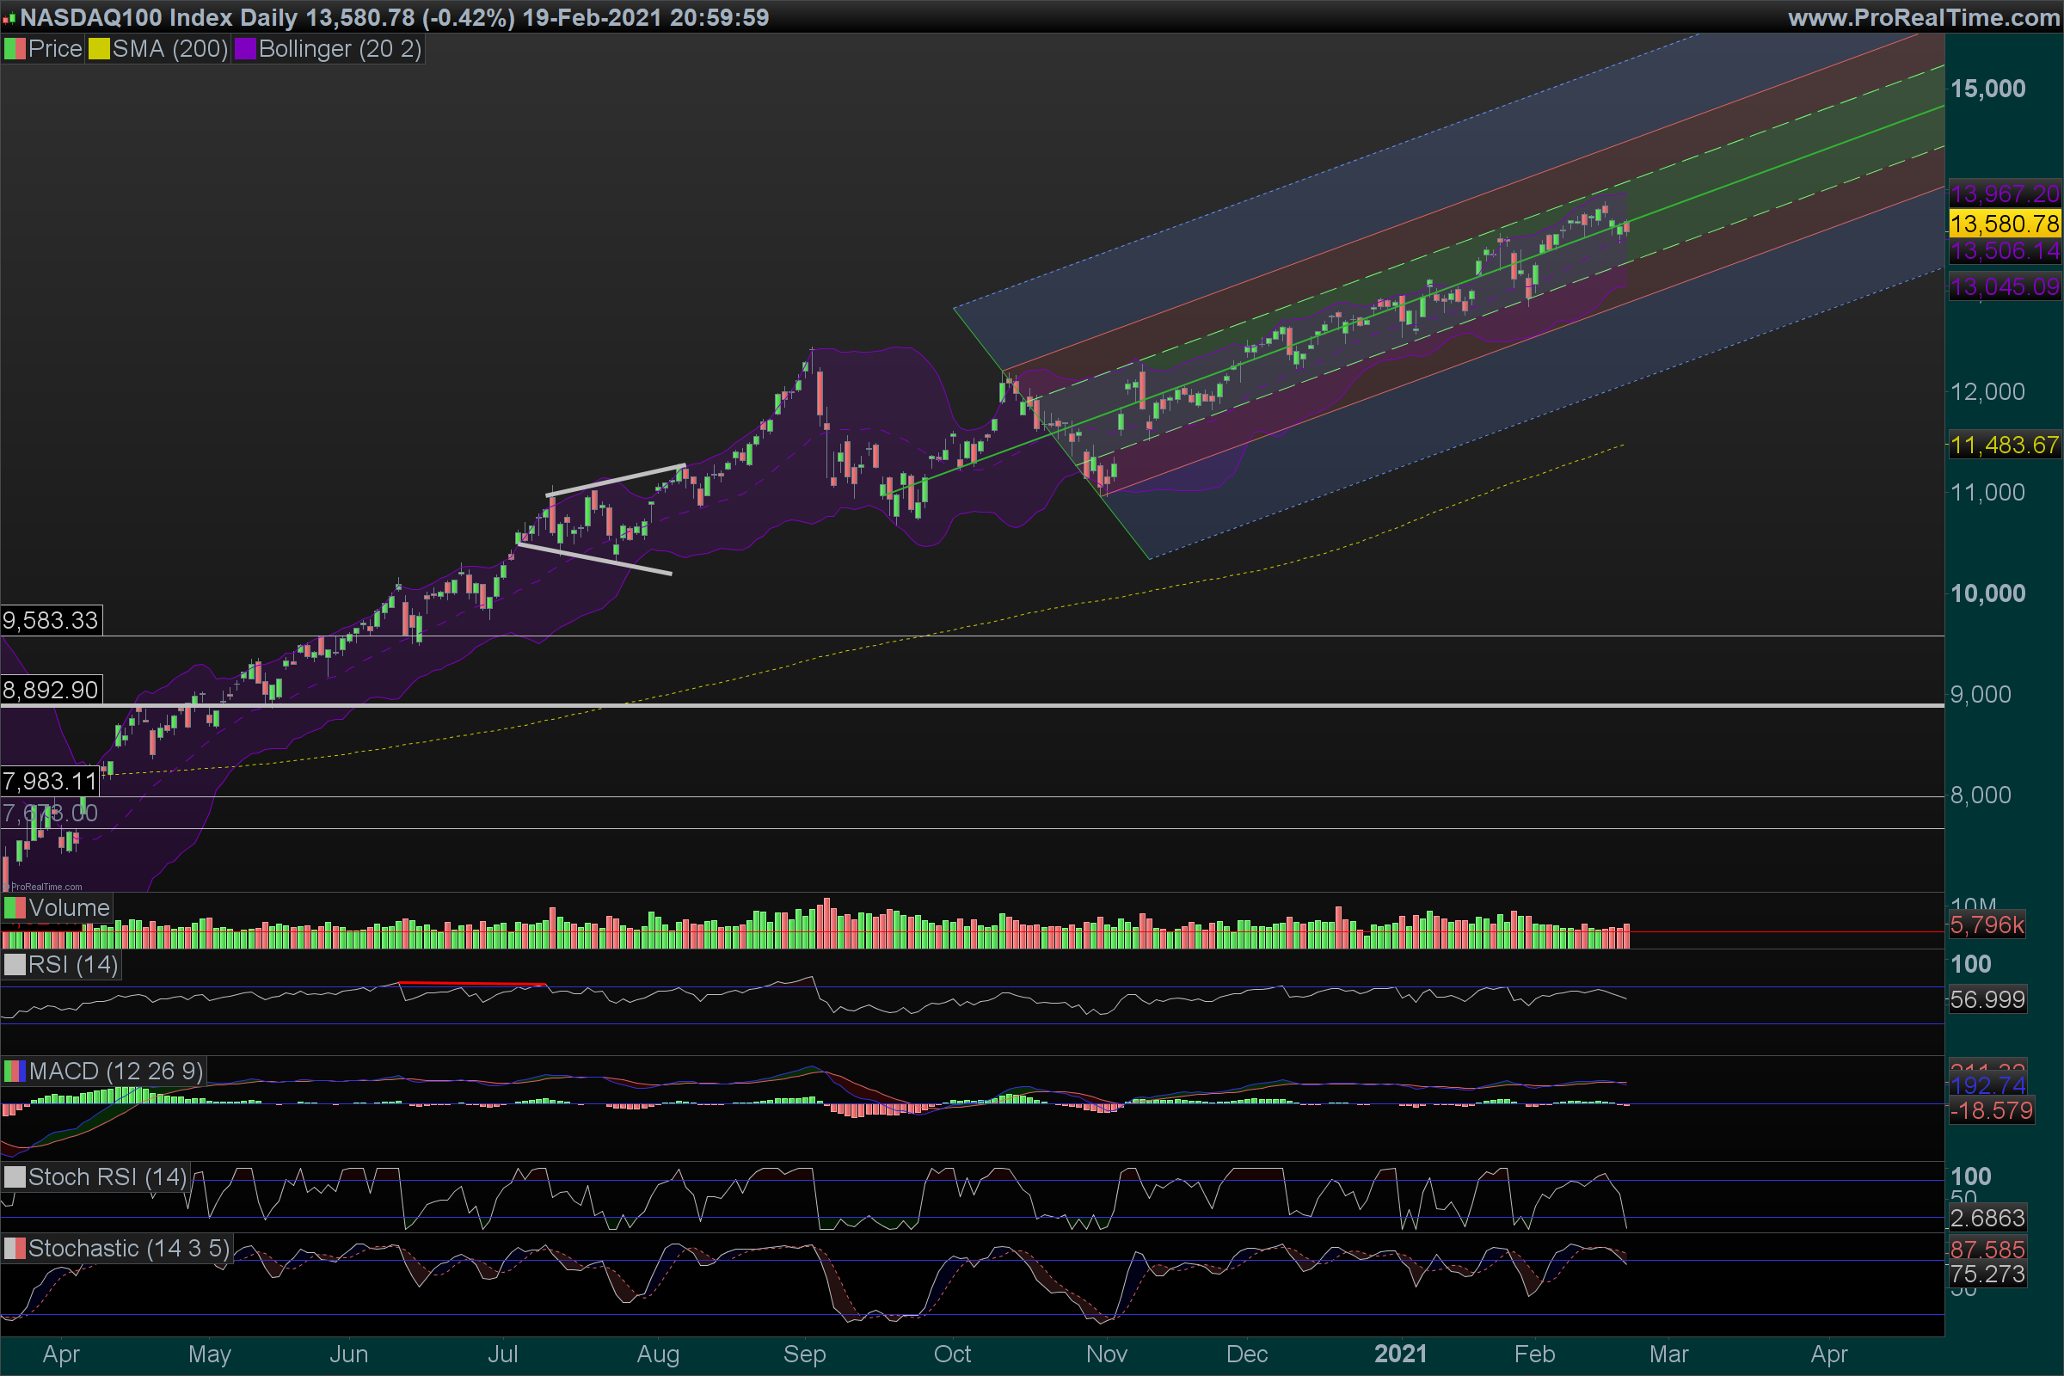Viewport: 2064px width, 1376px height.
Task: Select the SMA (200) legend label
Action: [x=169, y=49]
